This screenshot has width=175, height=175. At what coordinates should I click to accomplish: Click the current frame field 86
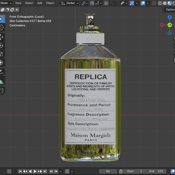[x=108, y=171]
